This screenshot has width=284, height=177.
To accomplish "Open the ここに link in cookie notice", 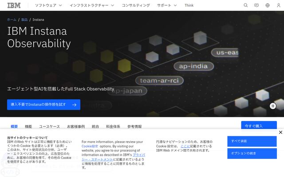I will pyautogui.click(x=185, y=146).
